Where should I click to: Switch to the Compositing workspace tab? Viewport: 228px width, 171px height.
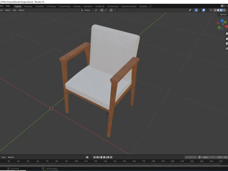coord(113,7)
